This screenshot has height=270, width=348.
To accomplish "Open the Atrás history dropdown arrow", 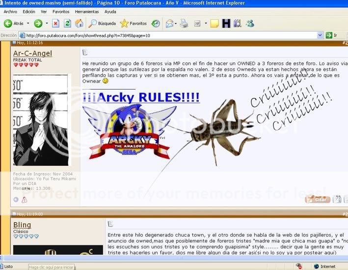I will 28,23.
